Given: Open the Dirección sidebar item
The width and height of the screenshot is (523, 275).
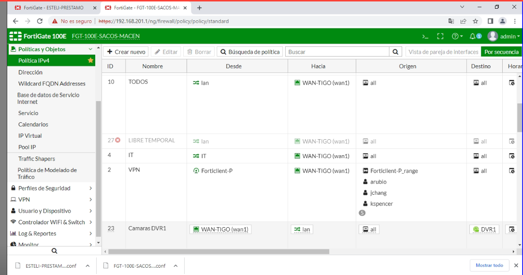Looking at the screenshot, I should coord(30,72).
